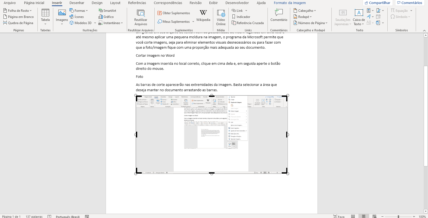Viewport: 428px width, 218px height.
Task: Select Português (Brasil) language indicator
Action: [68, 216]
